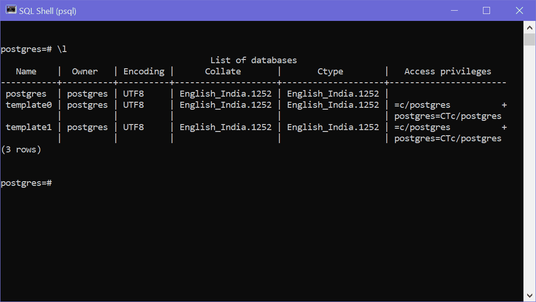The width and height of the screenshot is (536, 302).
Task: Click the =c/postgres privilege entry for template1
Action: (422, 127)
